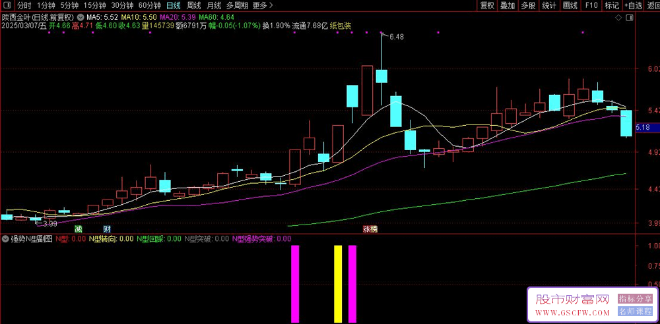Click the 叠加 overlay button

[508, 5]
